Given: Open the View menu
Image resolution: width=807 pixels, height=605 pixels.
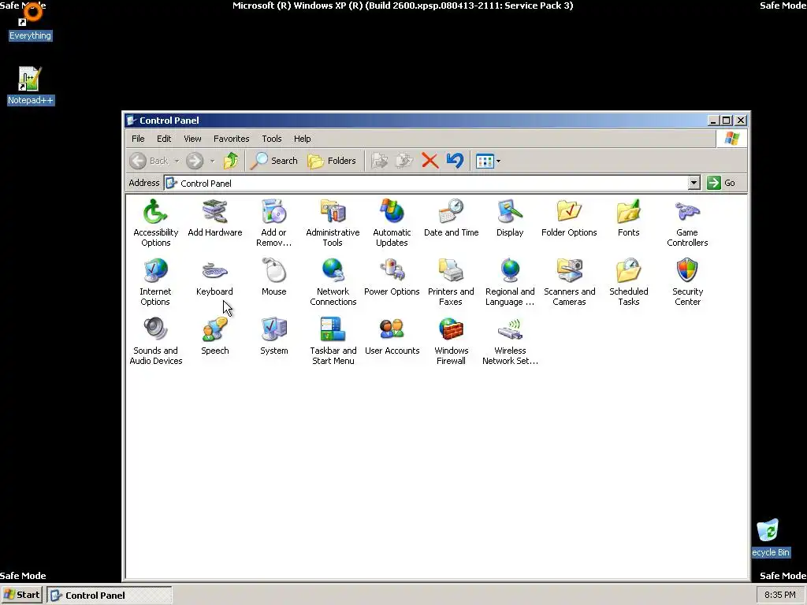Looking at the screenshot, I should click(192, 139).
